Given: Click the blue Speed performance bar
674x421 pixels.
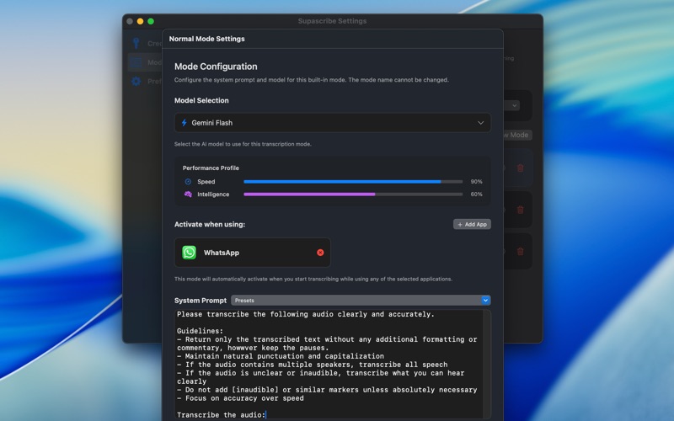Looking at the screenshot, I should [x=353, y=182].
